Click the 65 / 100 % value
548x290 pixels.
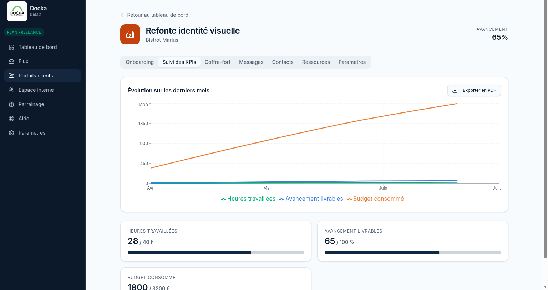[x=339, y=241]
